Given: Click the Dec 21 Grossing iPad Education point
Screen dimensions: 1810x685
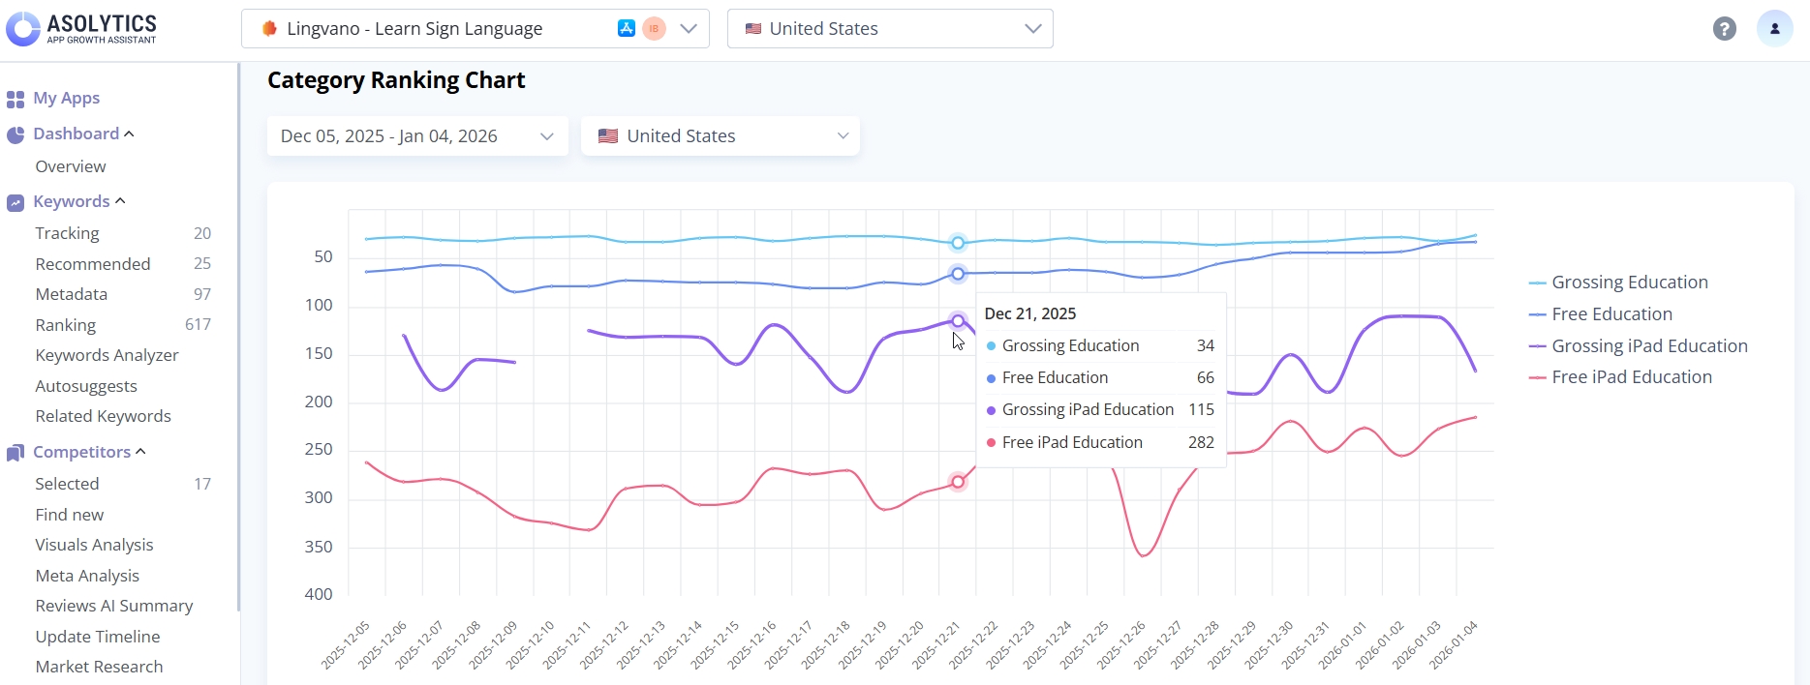Looking at the screenshot, I should (x=958, y=320).
